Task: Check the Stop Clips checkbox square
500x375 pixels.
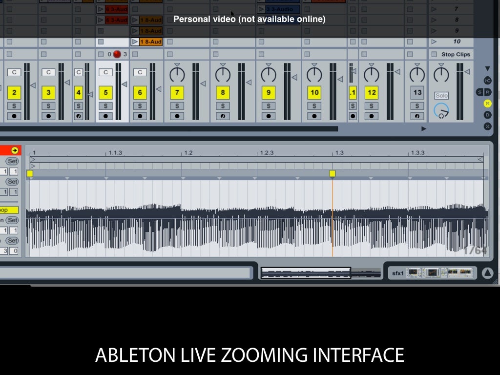Action: click(434, 54)
